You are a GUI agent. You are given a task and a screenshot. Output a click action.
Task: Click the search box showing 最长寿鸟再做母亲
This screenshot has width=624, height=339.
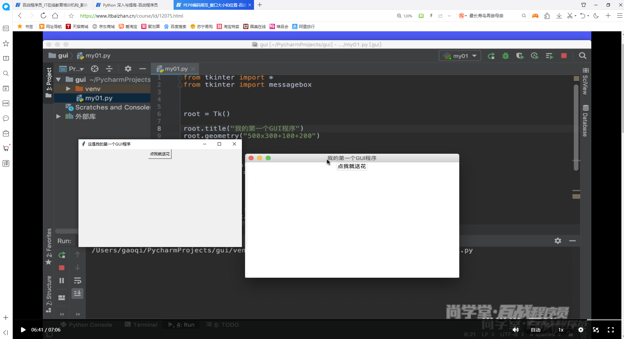[x=486, y=16]
